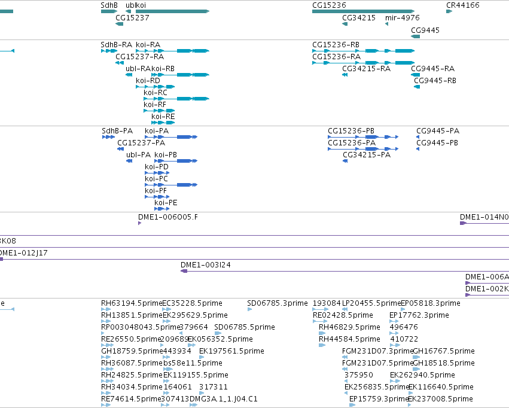Open the koi-RC transcript
The width and height of the screenshot is (509, 408).
click(x=176, y=99)
